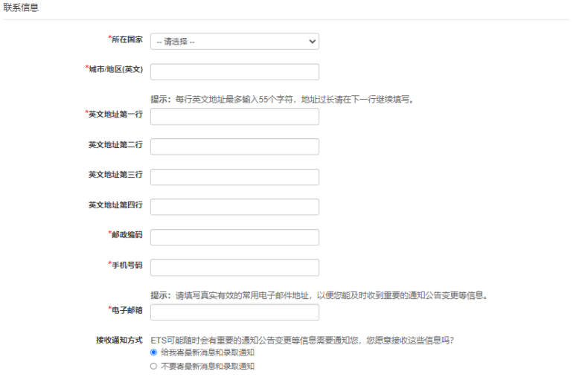This screenshot has width=579, height=377.
Task: Click the 手机号码 field label
Action: pyautogui.click(x=127, y=265)
